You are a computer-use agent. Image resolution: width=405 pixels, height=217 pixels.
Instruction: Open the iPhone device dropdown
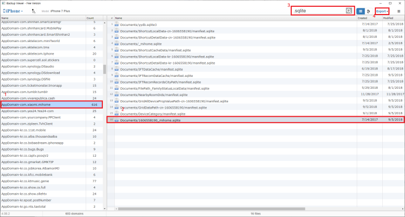pyautogui.click(x=14, y=11)
